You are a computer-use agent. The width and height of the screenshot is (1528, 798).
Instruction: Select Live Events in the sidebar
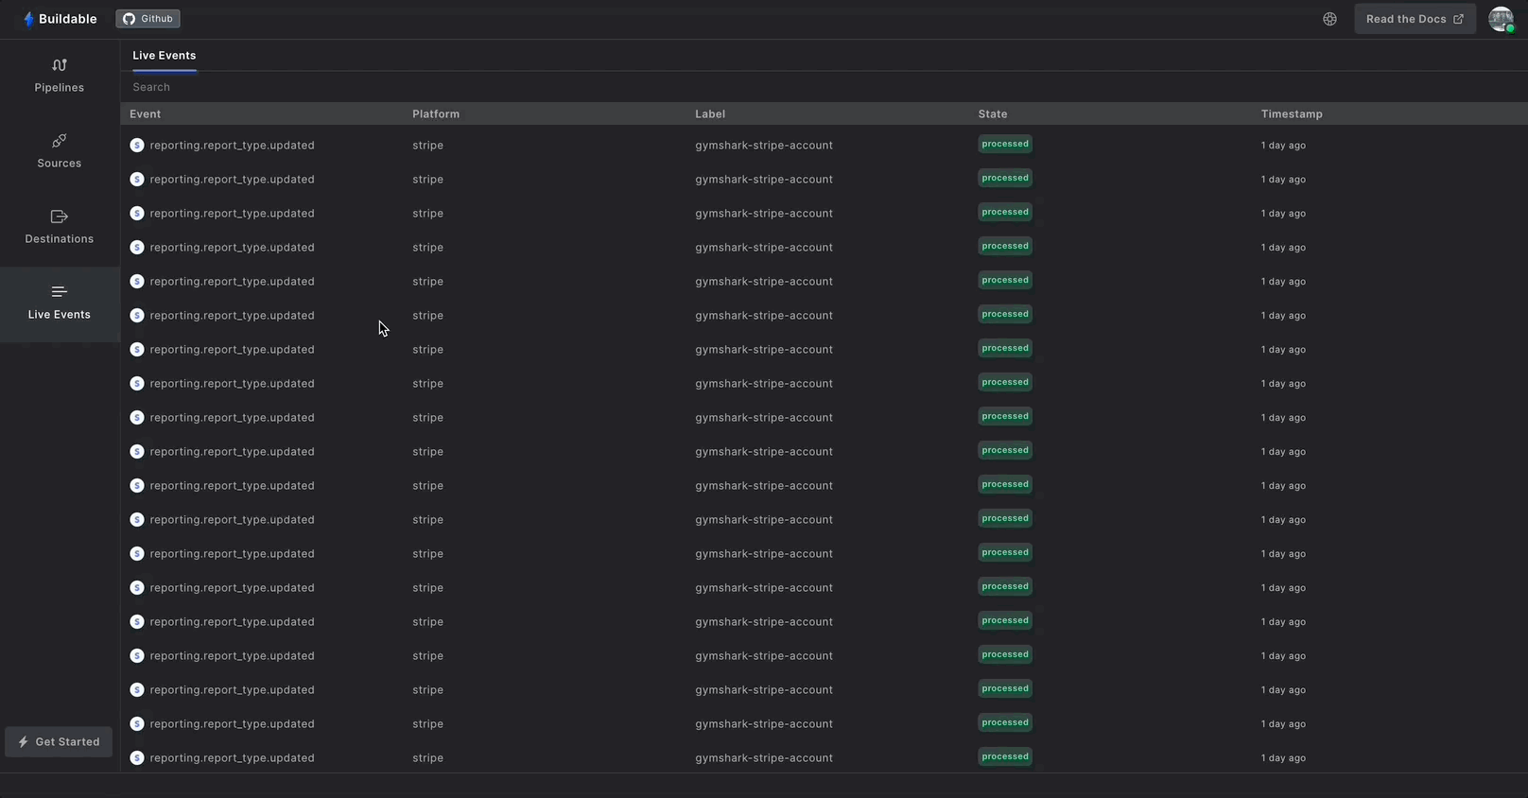click(x=60, y=304)
